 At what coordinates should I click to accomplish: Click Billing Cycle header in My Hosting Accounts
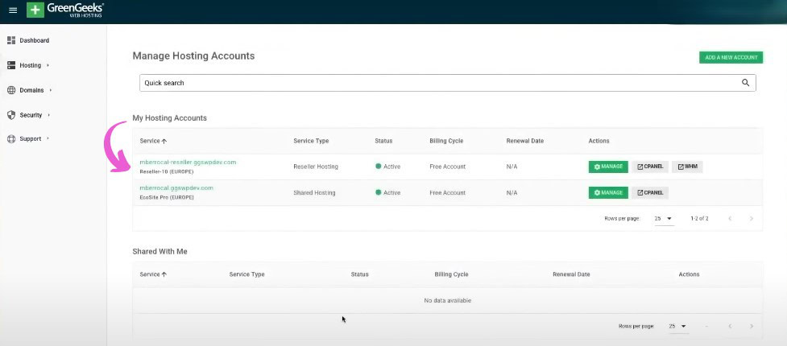click(x=446, y=141)
